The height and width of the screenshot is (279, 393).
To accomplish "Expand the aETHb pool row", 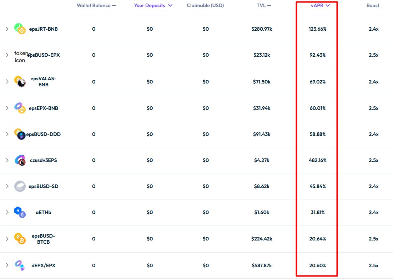I will click(x=7, y=212).
